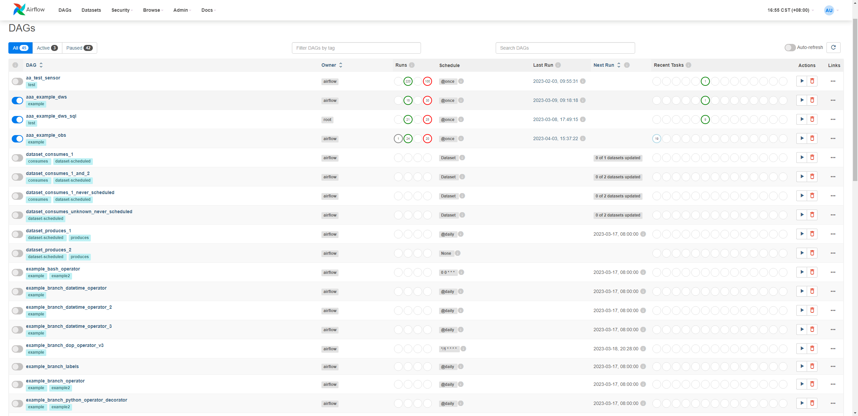Click the info icon beside Recent Tasks header
Viewport: 858px width, 416px height.
pyautogui.click(x=688, y=65)
